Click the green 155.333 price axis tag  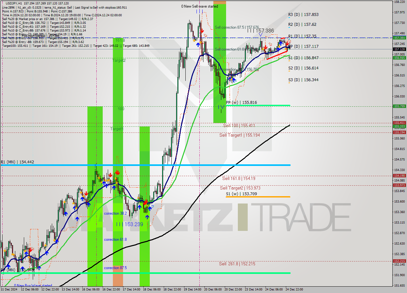click(399, 126)
